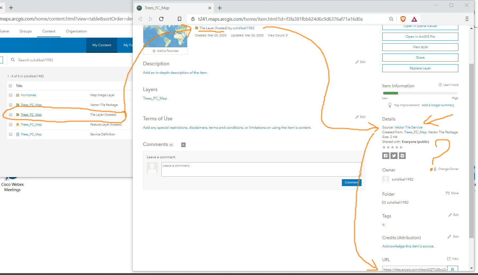Screen dimensions: 478x275
Task: Click the Trees_FC_Map world map thumbnail
Action: click(165, 36)
